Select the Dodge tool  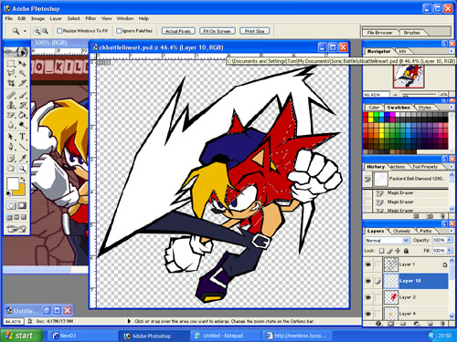(22, 125)
